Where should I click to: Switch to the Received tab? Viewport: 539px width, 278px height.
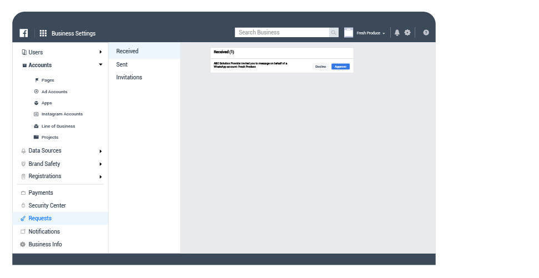[x=144, y=51]
